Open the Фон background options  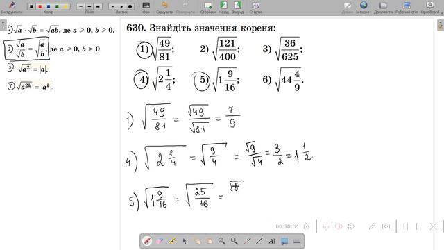coord(146,8)
